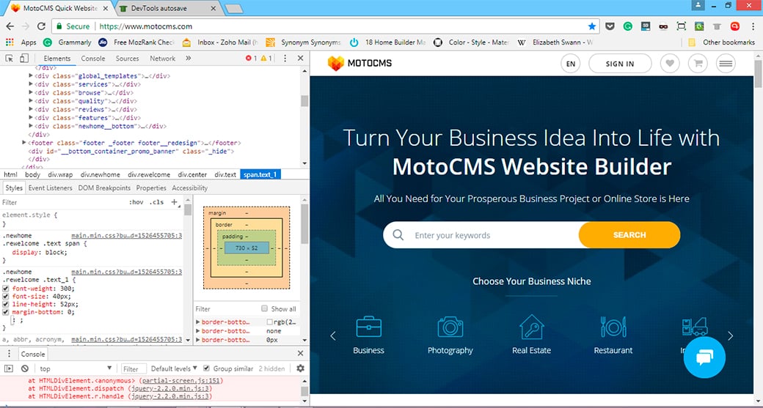Click the blue live chat bubble
This screenshot has width=763, height=408.
[704, 357]
